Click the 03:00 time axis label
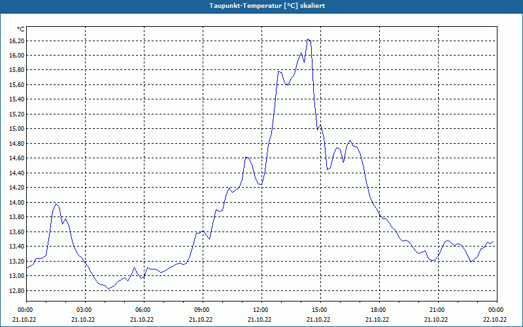 click(85, 310)
